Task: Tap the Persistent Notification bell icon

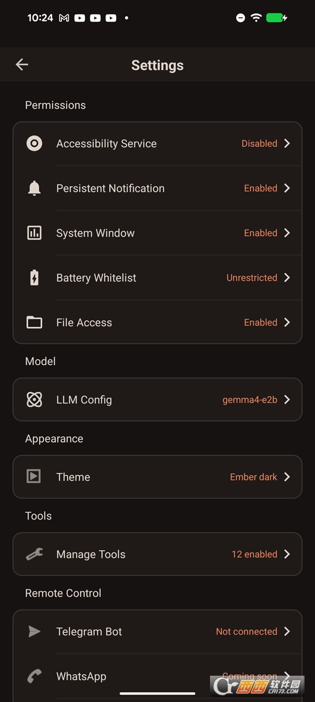Action: (x=34, y=188)
